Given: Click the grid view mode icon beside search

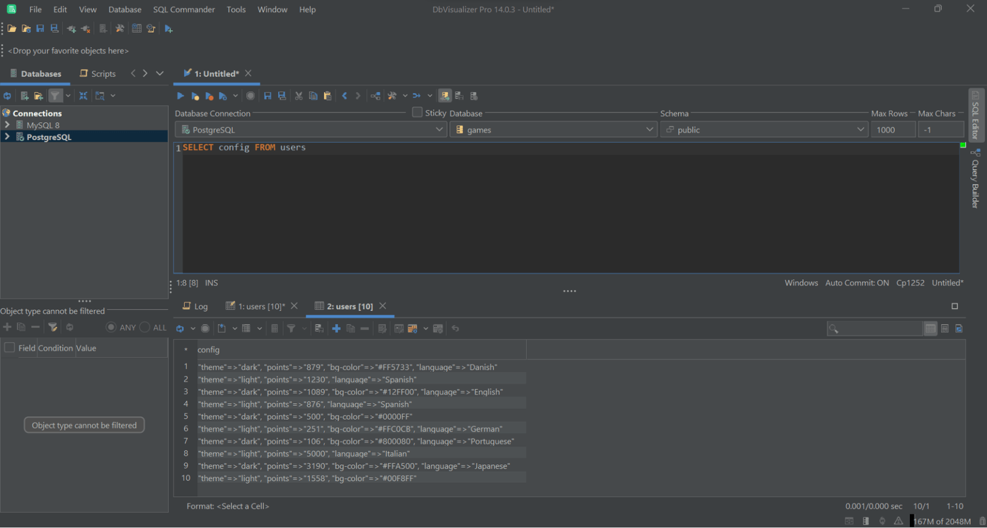Looking at the screenshot, I should point(930,329).
